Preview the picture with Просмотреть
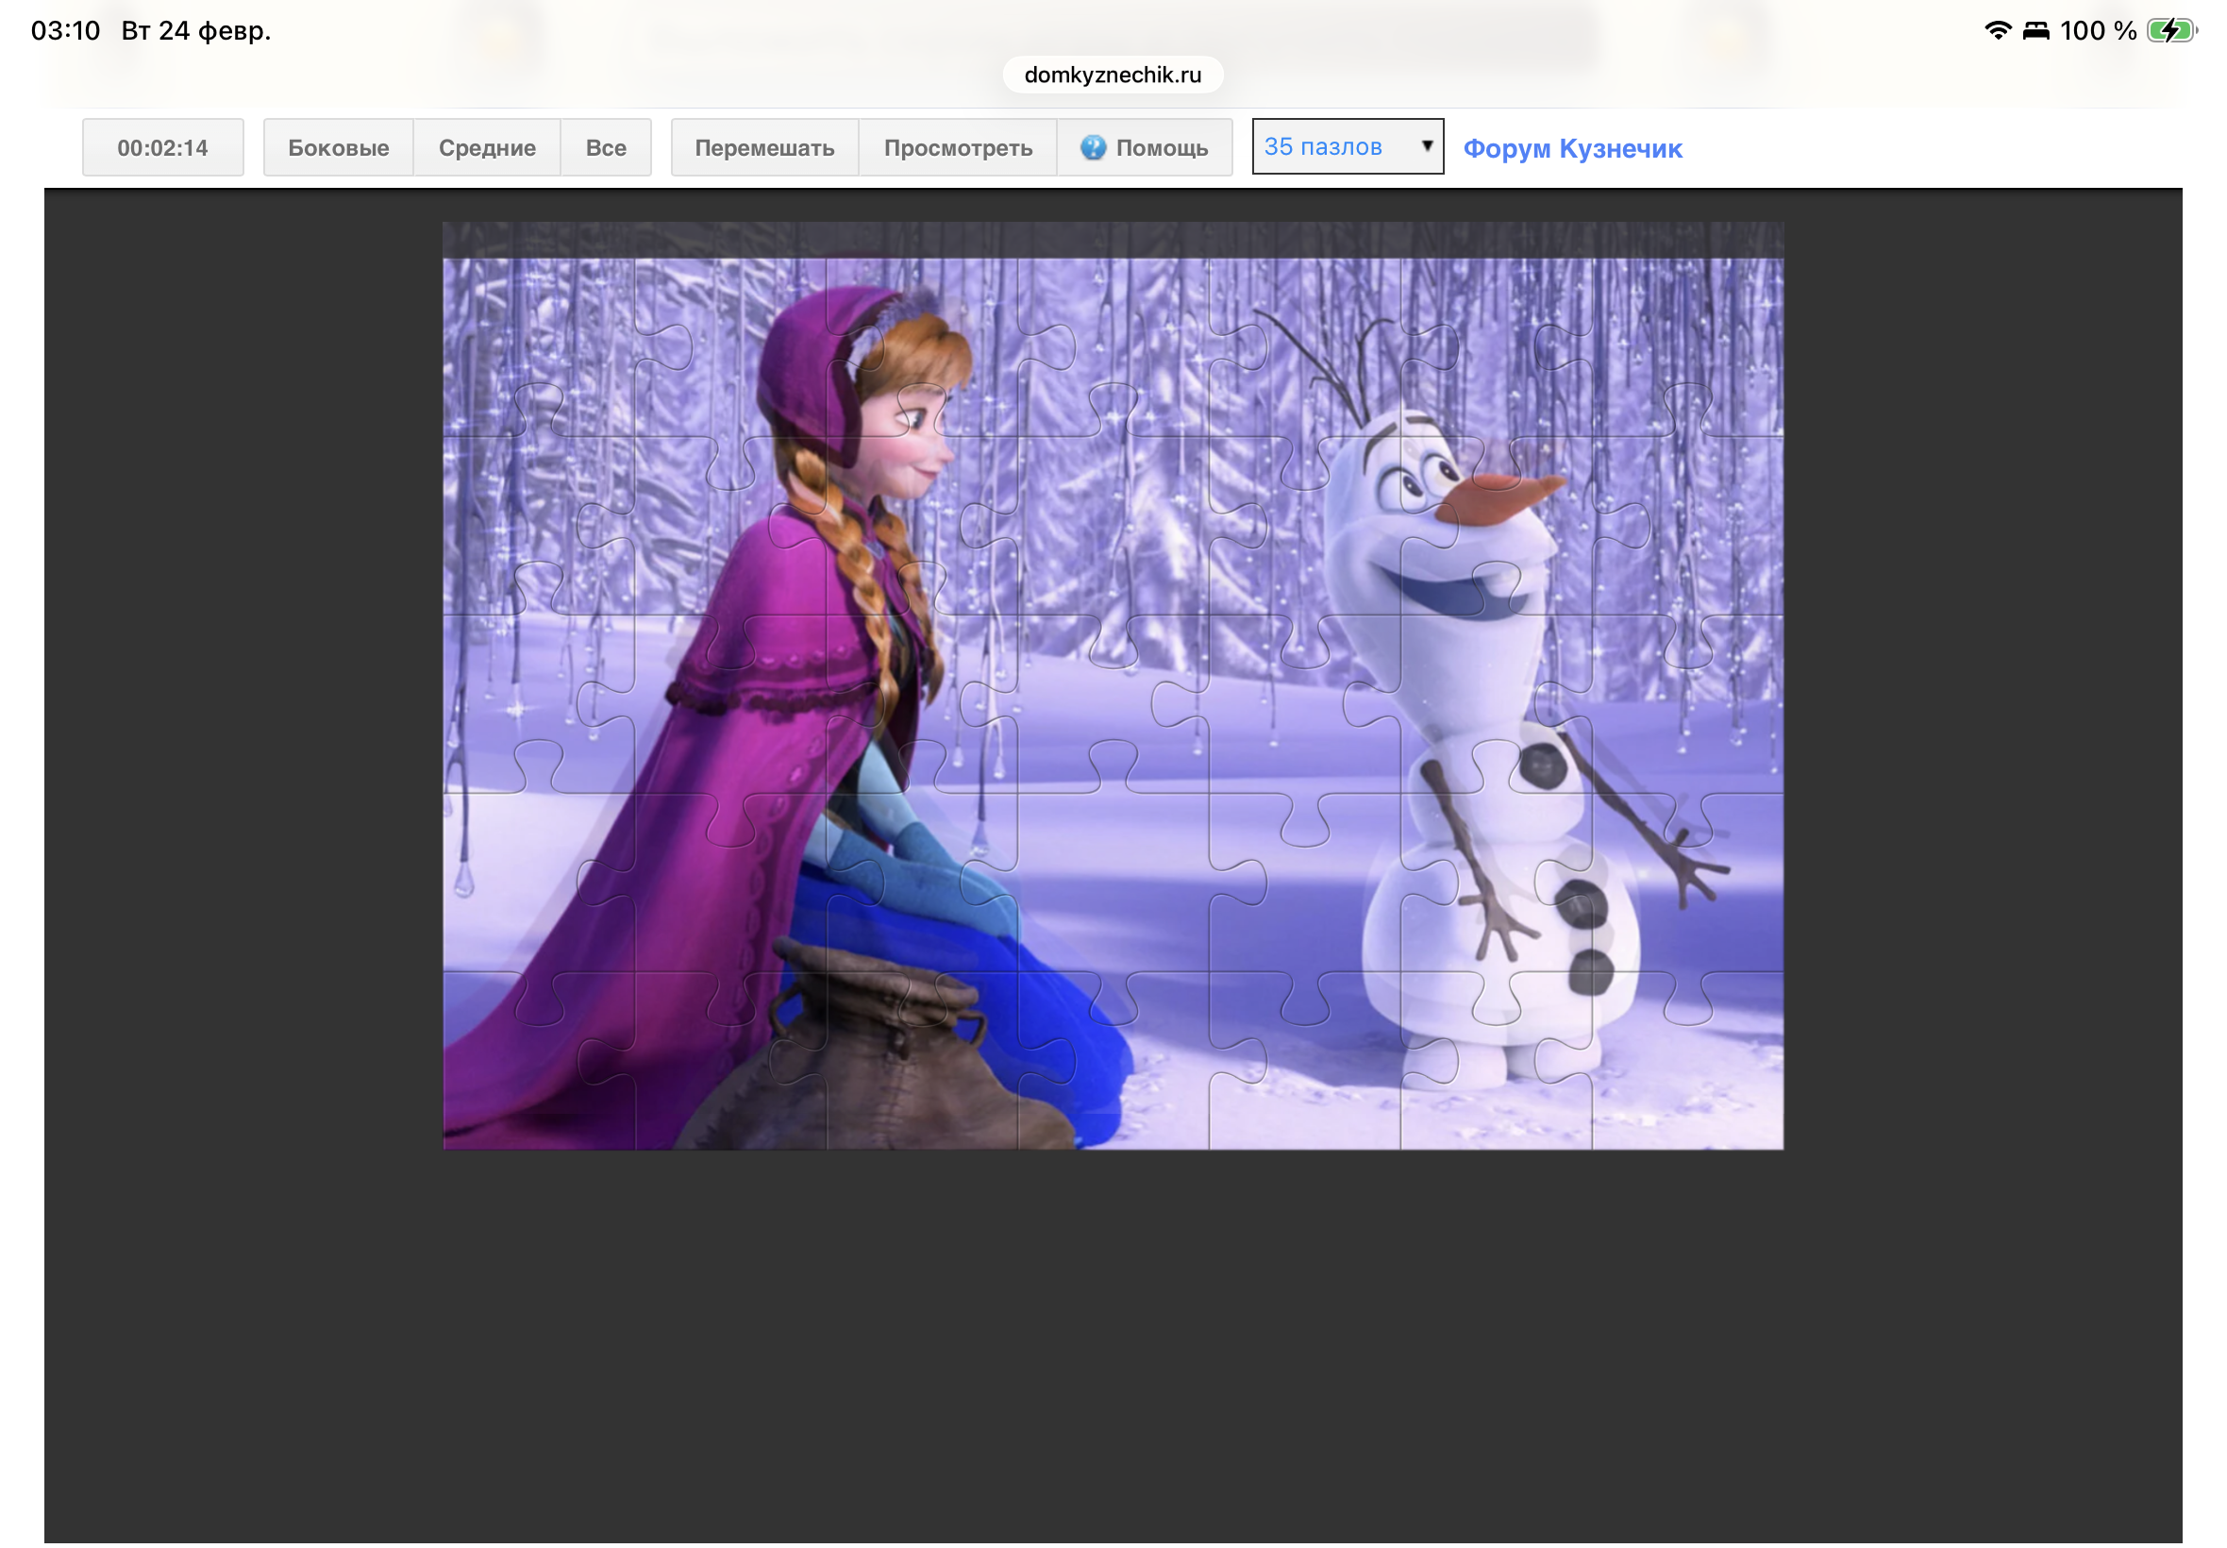This screenshot has height=1548, width=2227. (957, 147)
